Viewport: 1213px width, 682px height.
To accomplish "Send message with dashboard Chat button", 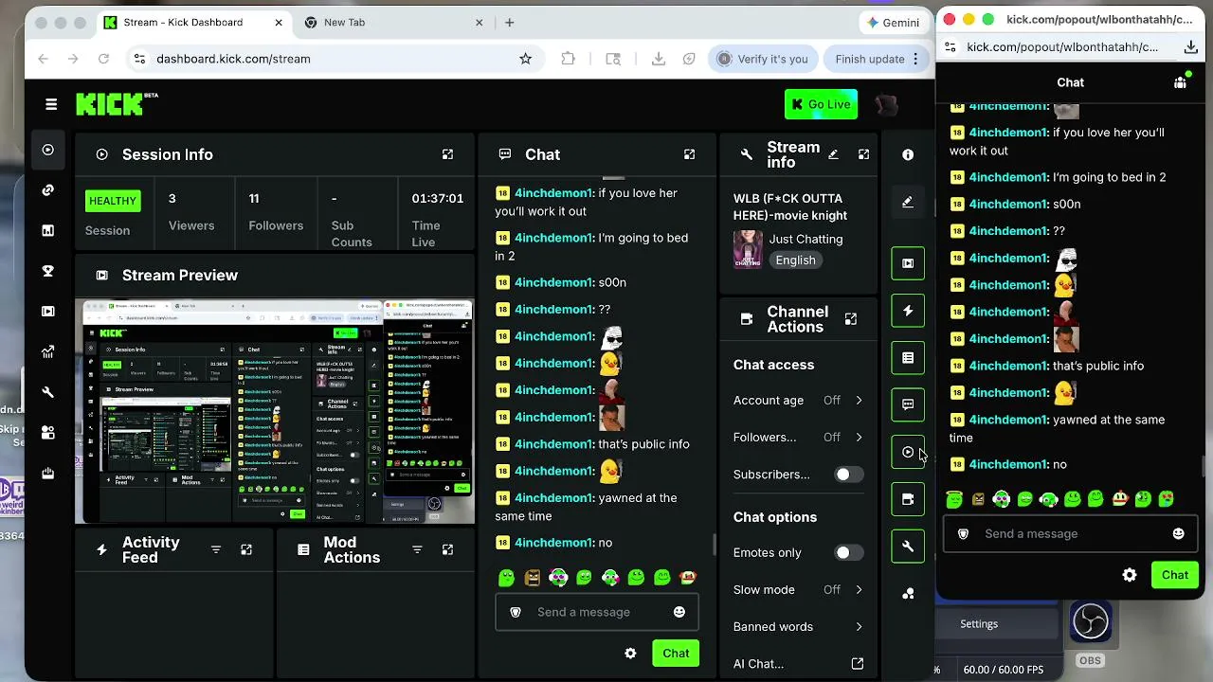I will 676,654.
